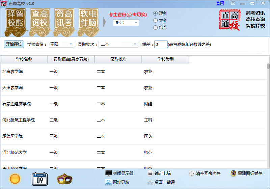270x189 pixels.
Task: Open the calendar icon showing 09
Action: point(40,179)
